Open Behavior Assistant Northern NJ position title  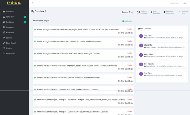point(77,65)
